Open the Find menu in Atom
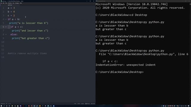This screenshot has height=107, width=191. tap(13, 3)
